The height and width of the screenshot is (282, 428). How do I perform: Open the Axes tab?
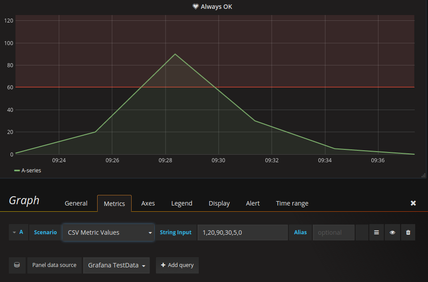(148, 203)
